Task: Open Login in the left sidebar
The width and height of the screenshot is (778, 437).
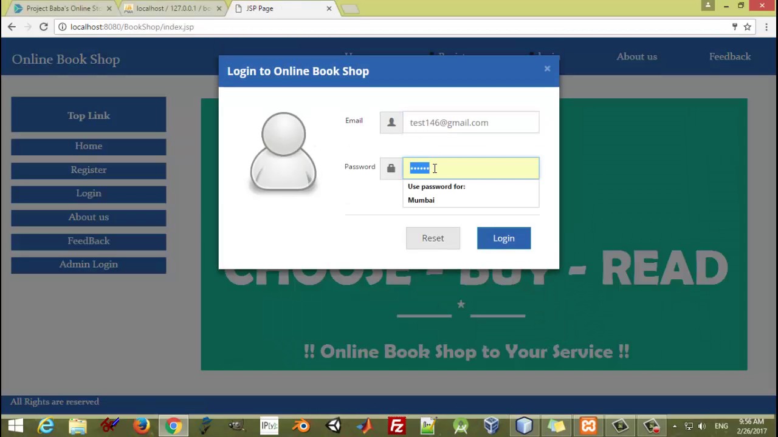Action: coord(89,194)
